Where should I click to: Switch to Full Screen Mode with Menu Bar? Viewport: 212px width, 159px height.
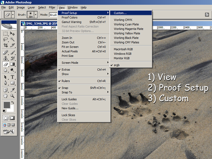click(9, 125)
